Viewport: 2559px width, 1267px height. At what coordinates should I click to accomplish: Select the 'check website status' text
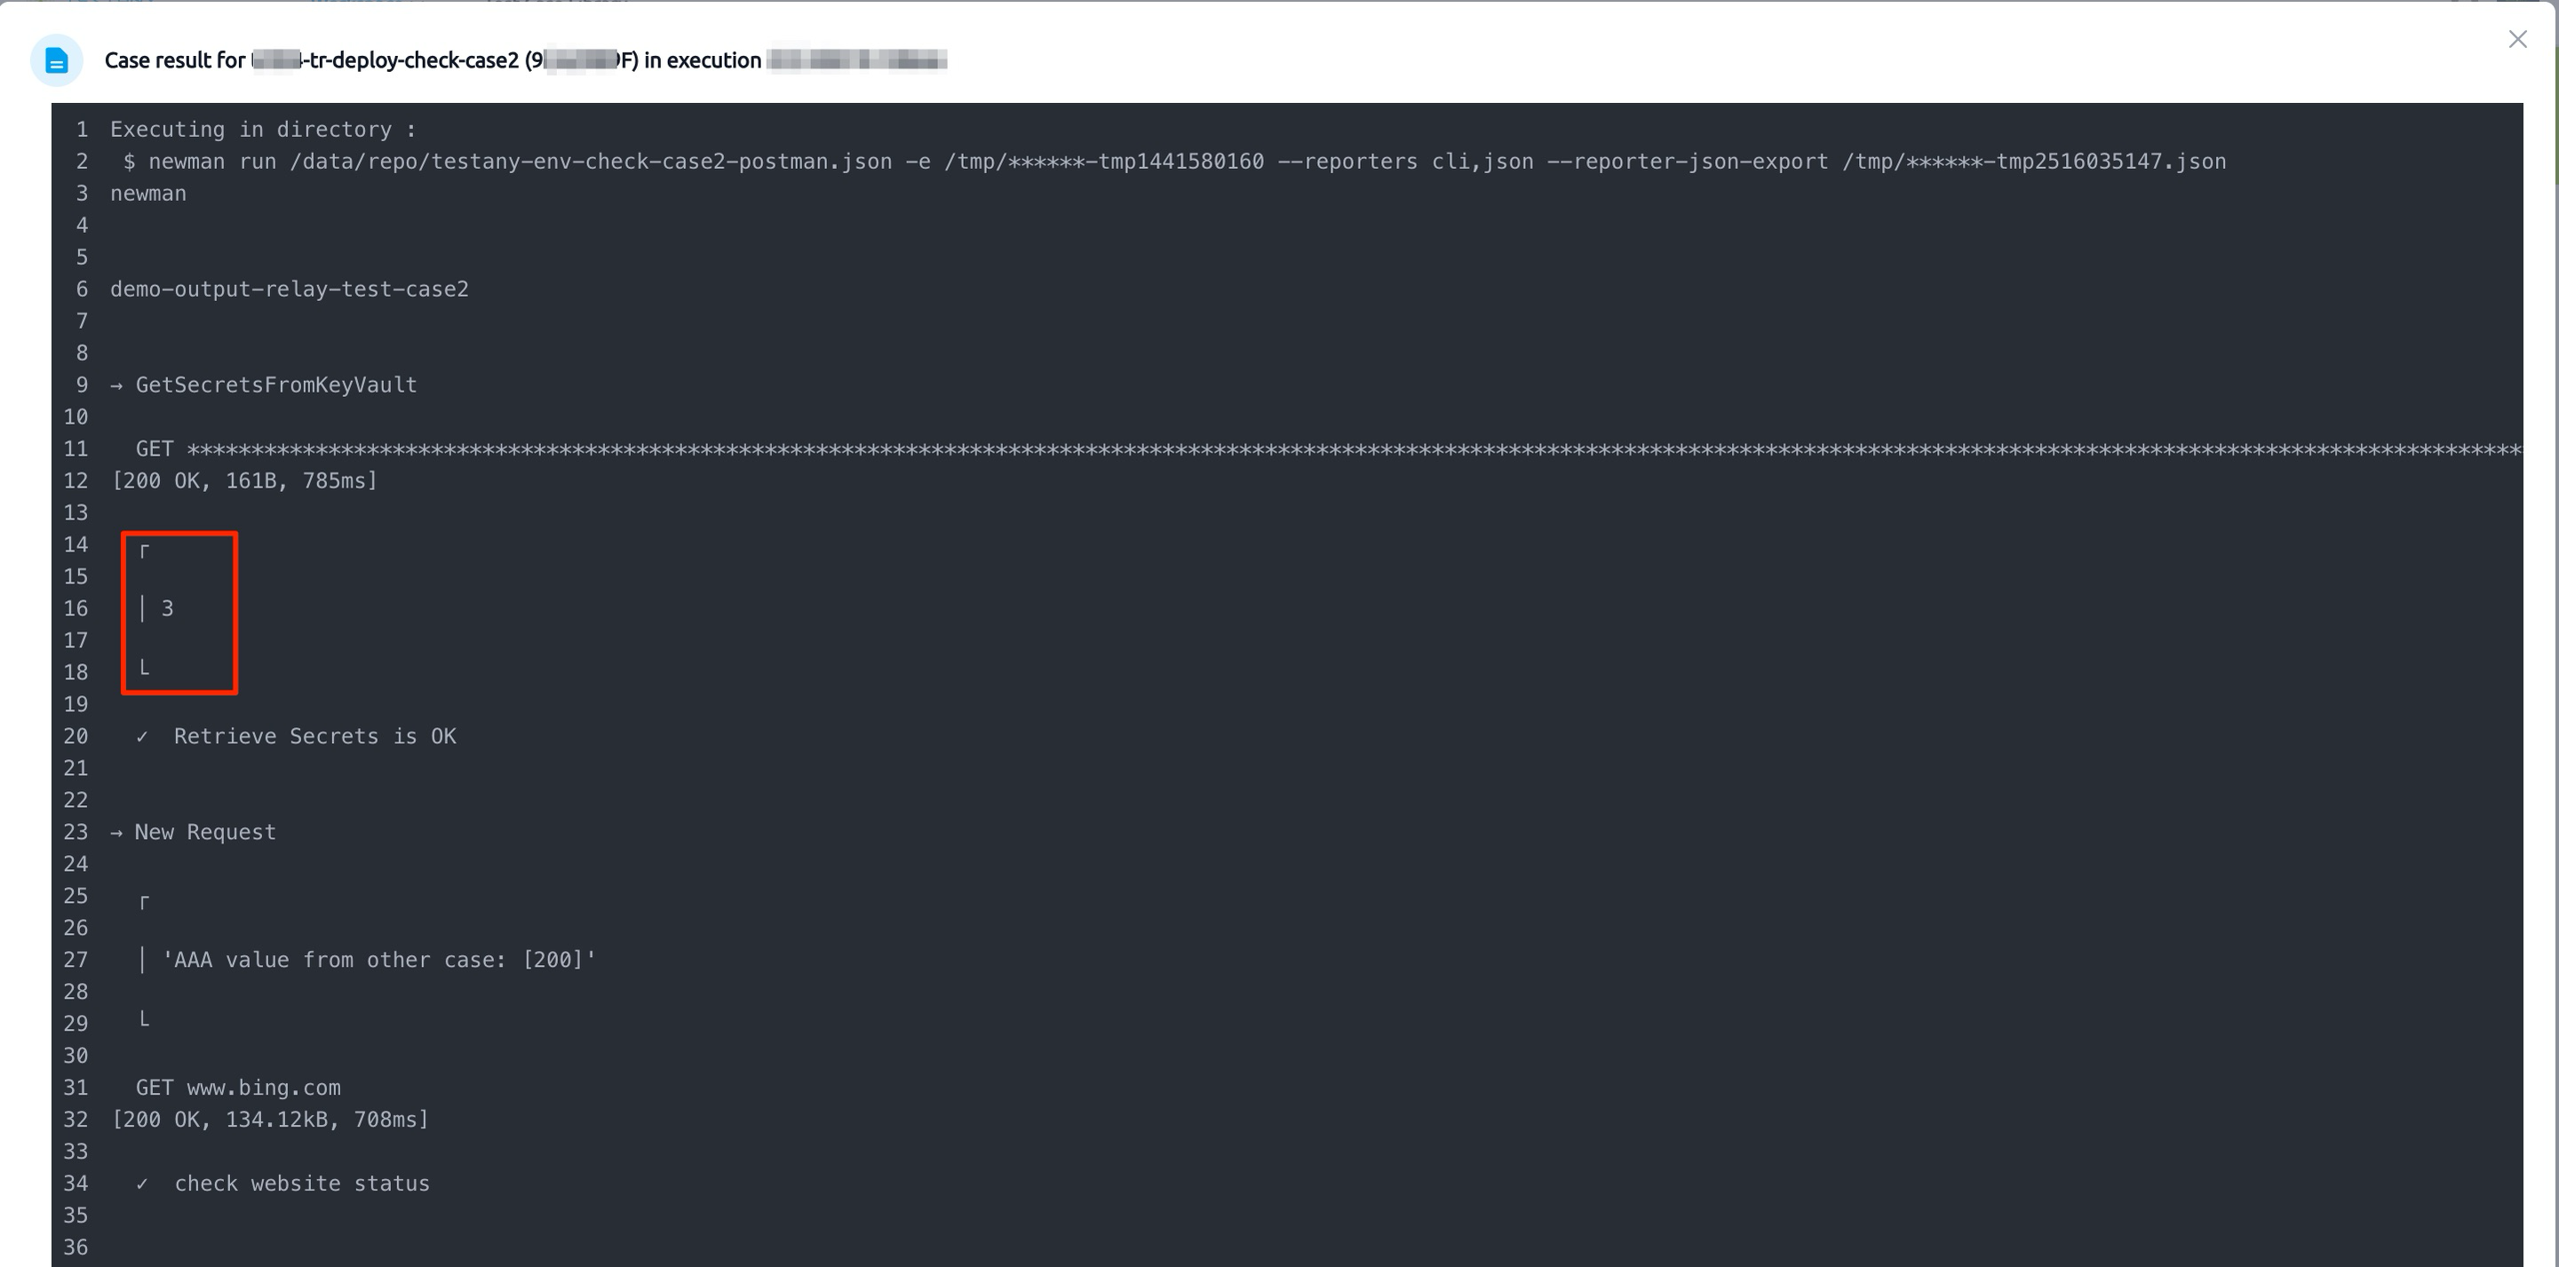(x=302, y=1184)
